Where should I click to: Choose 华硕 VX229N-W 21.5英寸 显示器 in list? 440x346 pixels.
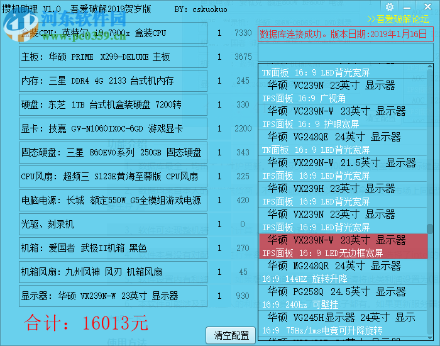point(343,169)
